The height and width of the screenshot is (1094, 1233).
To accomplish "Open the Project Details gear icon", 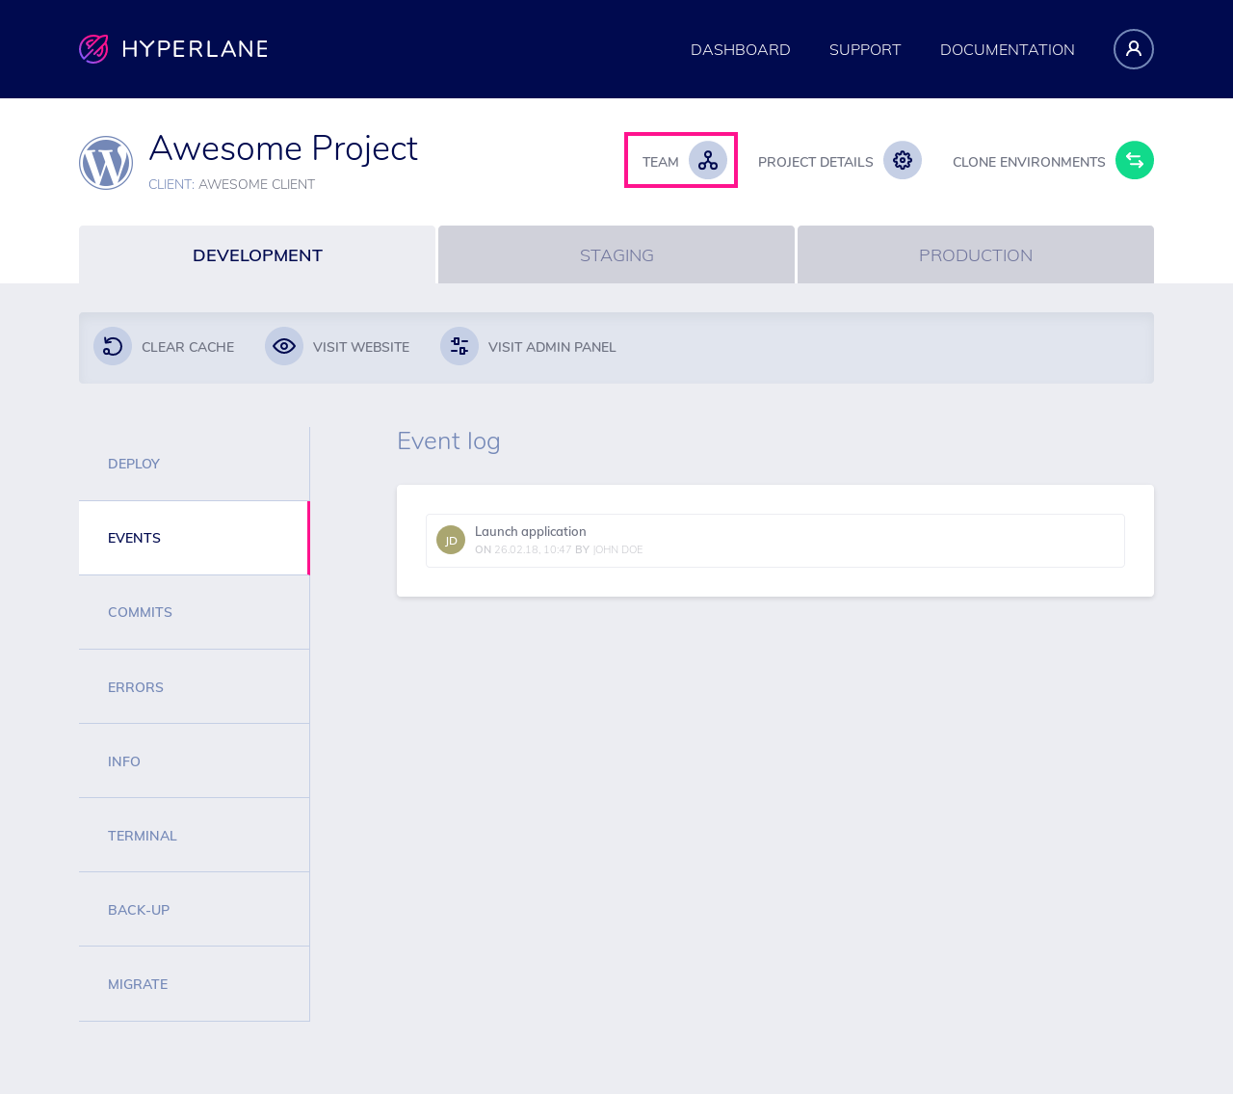I will tap(903, 160).
